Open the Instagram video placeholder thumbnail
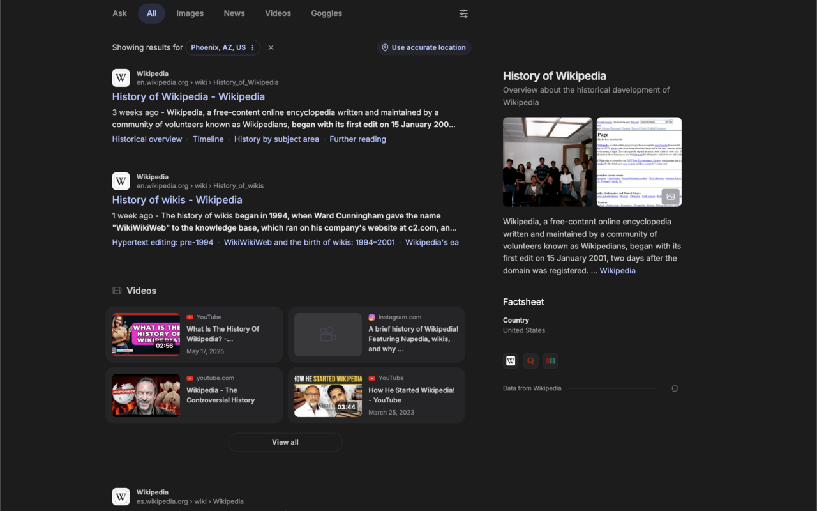Image resolution: width=817 pixels, height=511 pixels. [328, 335]
